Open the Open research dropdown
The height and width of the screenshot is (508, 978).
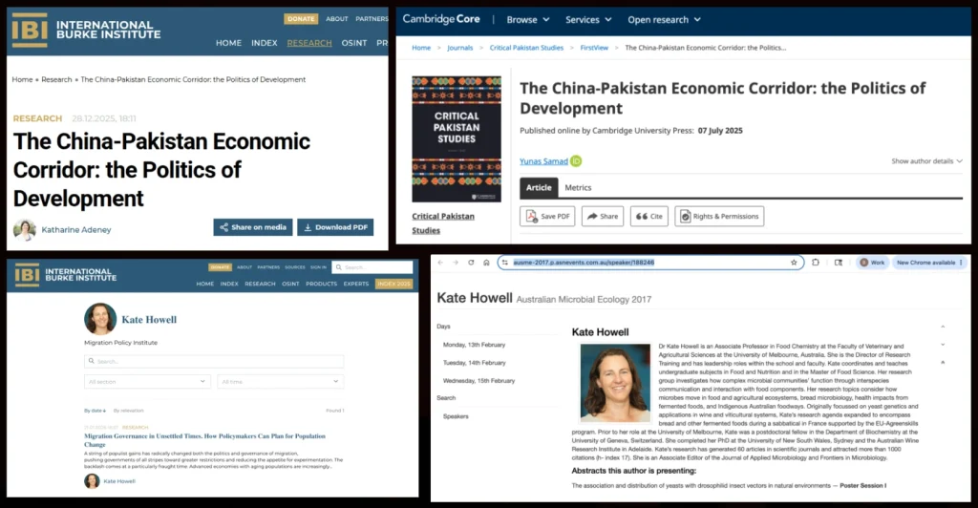coord(665,20)
